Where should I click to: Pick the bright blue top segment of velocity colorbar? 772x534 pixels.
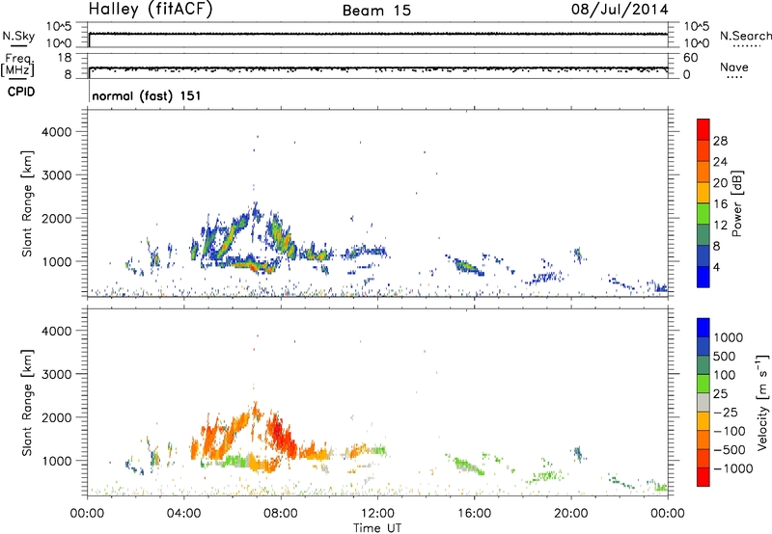pos(703,328)
